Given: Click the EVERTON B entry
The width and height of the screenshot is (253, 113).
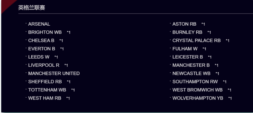Looking at the screenshot, I should coord(42,49).
